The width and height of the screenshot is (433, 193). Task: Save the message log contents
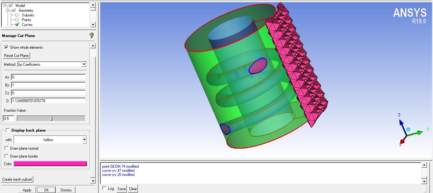(121, 188)
